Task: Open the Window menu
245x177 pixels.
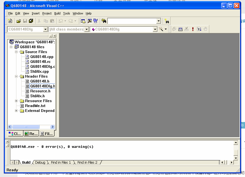Action: tap(78, 13)
